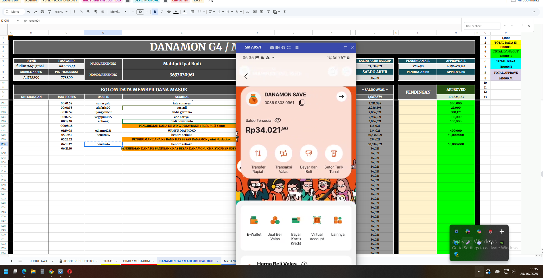
Task: Insert a link from the toolbar
Action: (248, 12)
